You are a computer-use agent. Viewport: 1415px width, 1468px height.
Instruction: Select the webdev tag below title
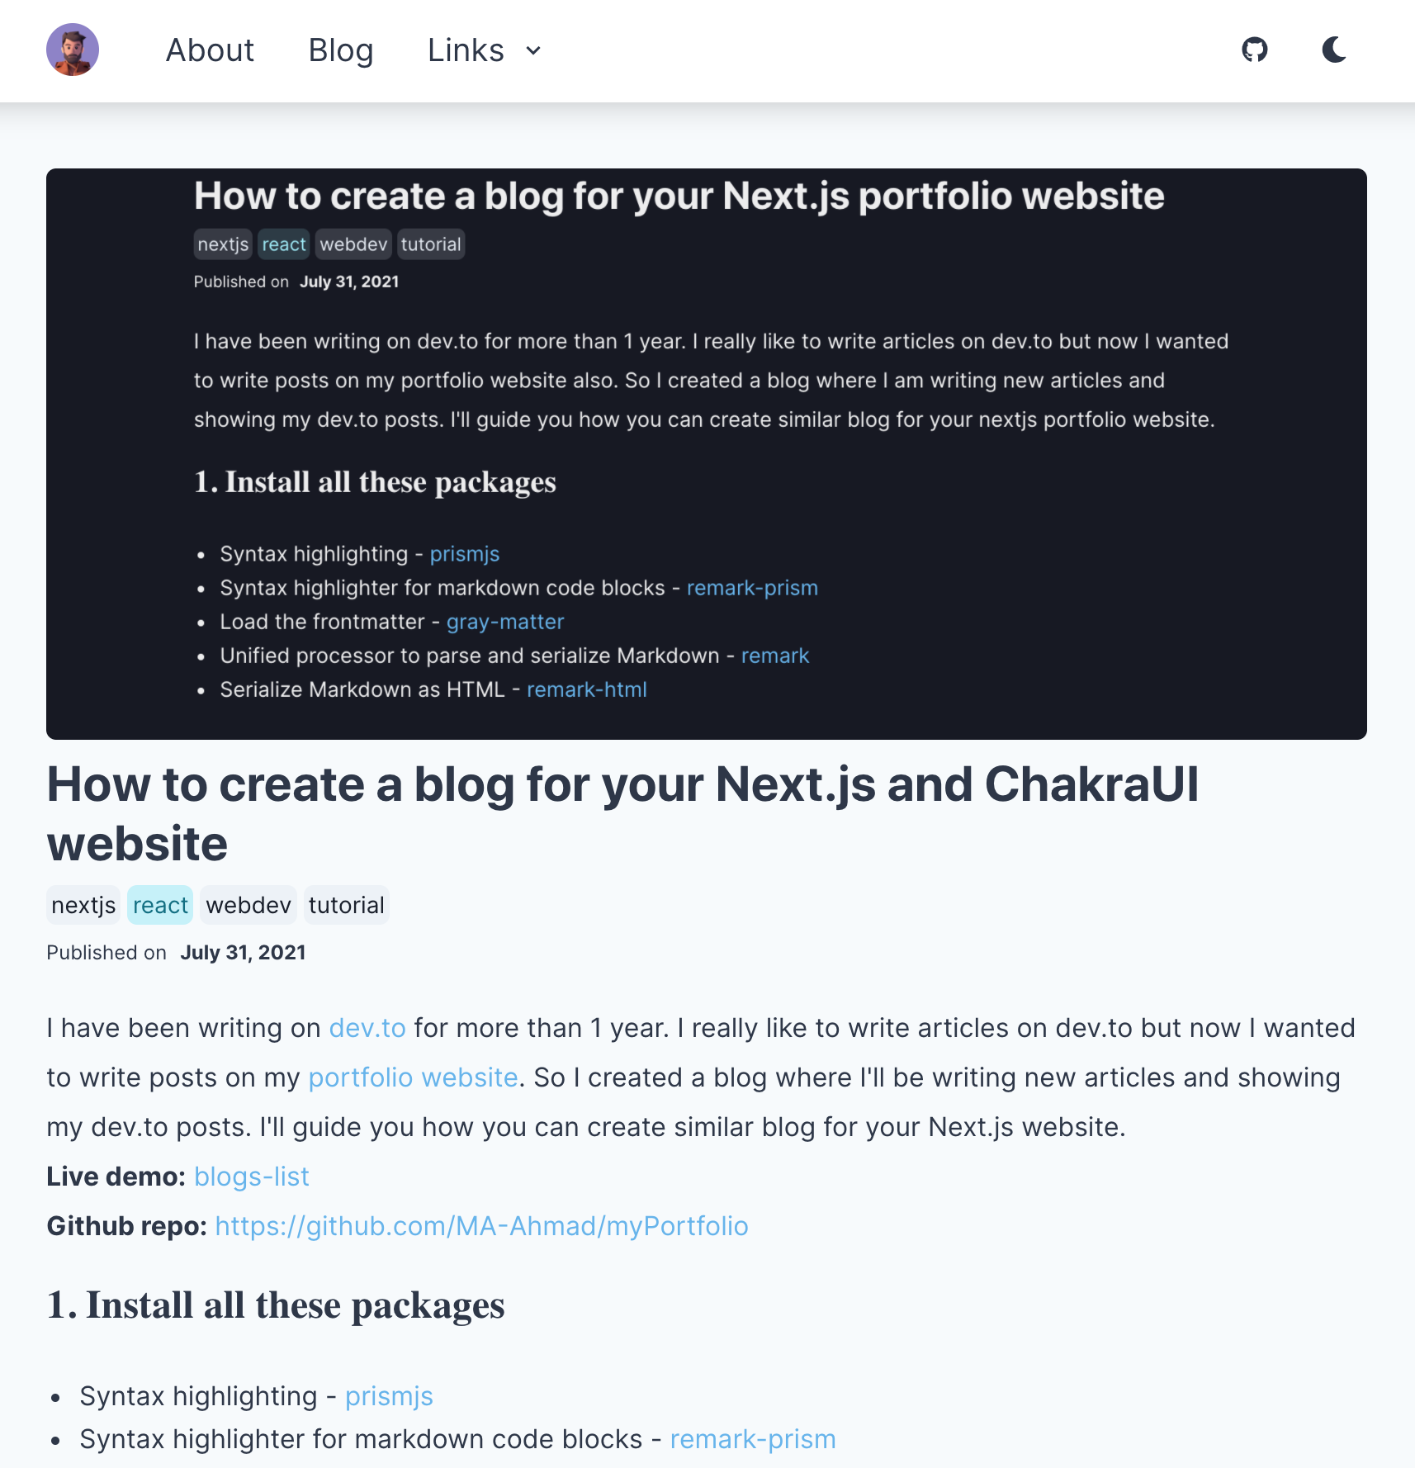(x=248, y=905)
